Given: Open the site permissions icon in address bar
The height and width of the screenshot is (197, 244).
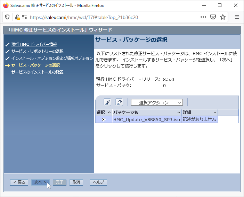Looking at the screenshot, I should [x=24, y=17].
